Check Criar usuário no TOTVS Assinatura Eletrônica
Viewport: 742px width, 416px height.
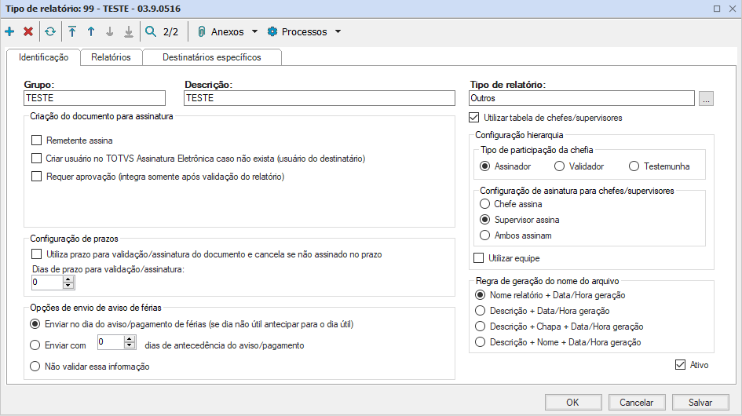pos(36,158)
